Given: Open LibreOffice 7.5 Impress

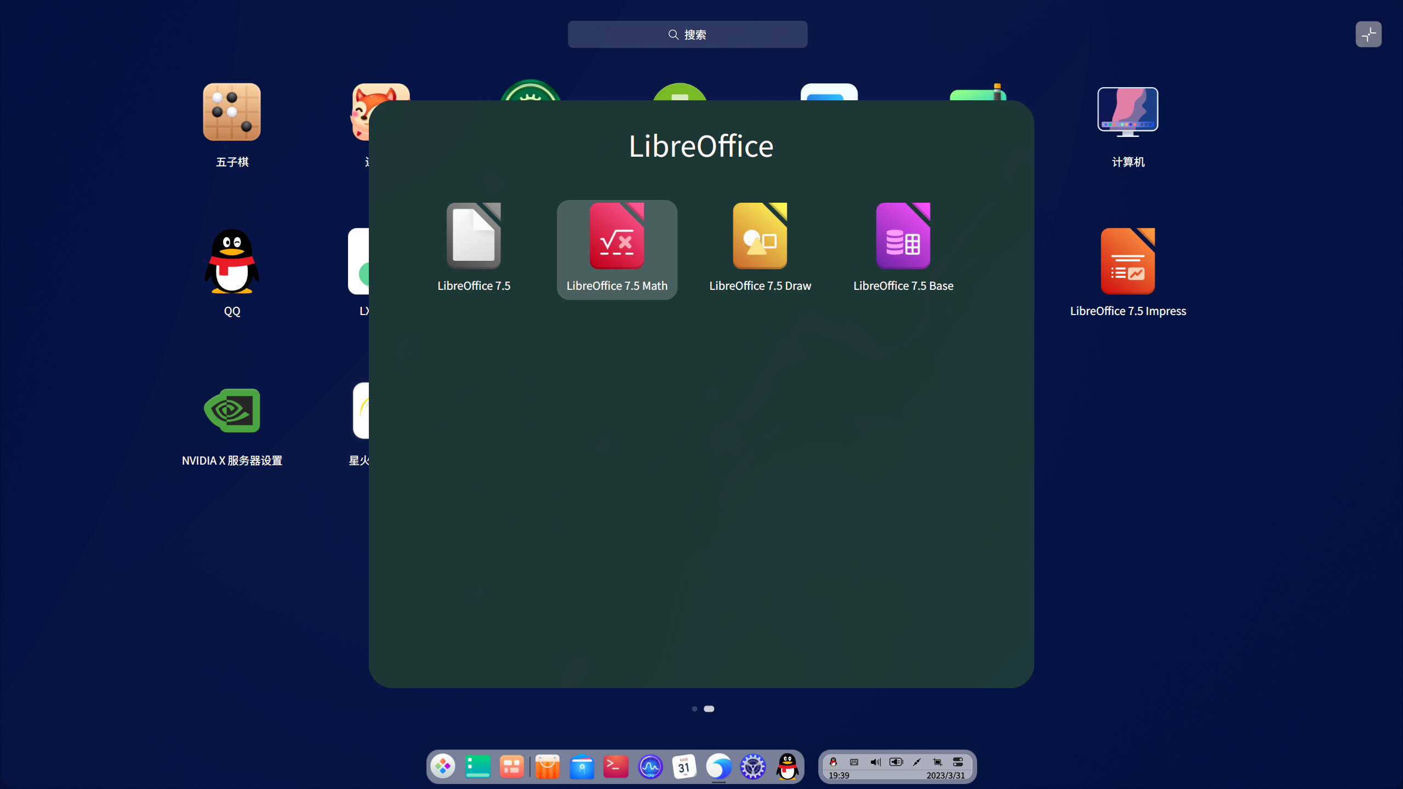Looking at the screenshot, I should click(1128, 271).
